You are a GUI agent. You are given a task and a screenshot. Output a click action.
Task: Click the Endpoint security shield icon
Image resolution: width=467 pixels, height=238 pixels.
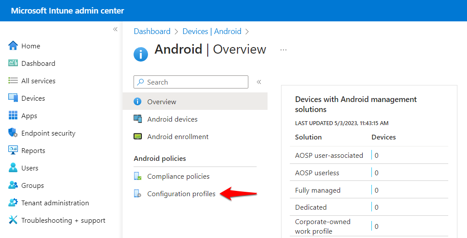click(13, 133)
